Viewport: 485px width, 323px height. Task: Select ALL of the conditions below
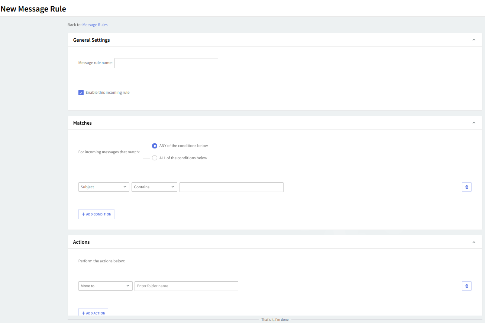[x=155, y=158]
